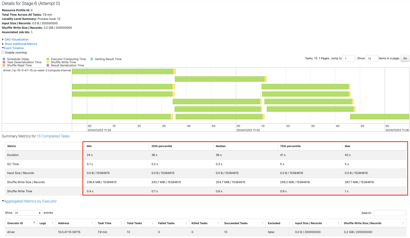
Task: Click the Search field above executor table
Action: point(390,213)
